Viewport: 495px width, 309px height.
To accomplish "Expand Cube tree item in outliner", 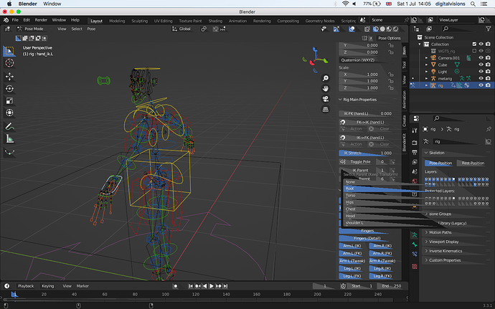I will pos(427,65).
